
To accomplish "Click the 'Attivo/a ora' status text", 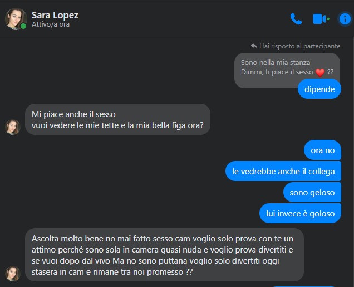I will pos(51,24).
